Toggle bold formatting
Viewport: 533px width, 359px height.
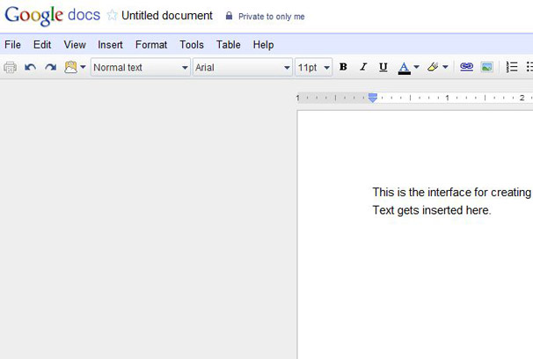[343, 68]
